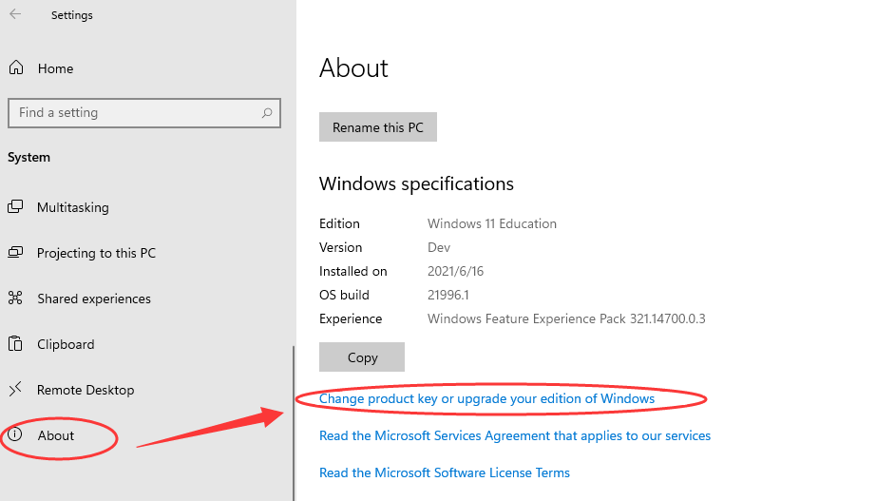Click the sidebar vertical scrollbar
895x501 pixels.
coord(294,418)
